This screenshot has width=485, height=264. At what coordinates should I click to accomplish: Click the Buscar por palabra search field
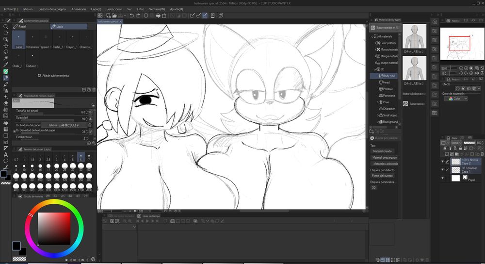385,138
